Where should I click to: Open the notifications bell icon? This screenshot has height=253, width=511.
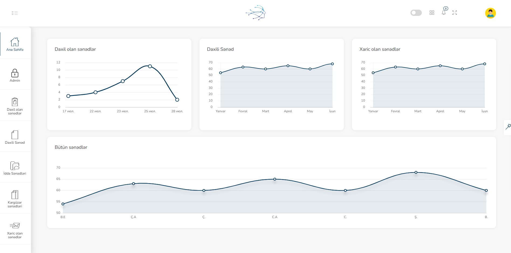tap(444, 13)
